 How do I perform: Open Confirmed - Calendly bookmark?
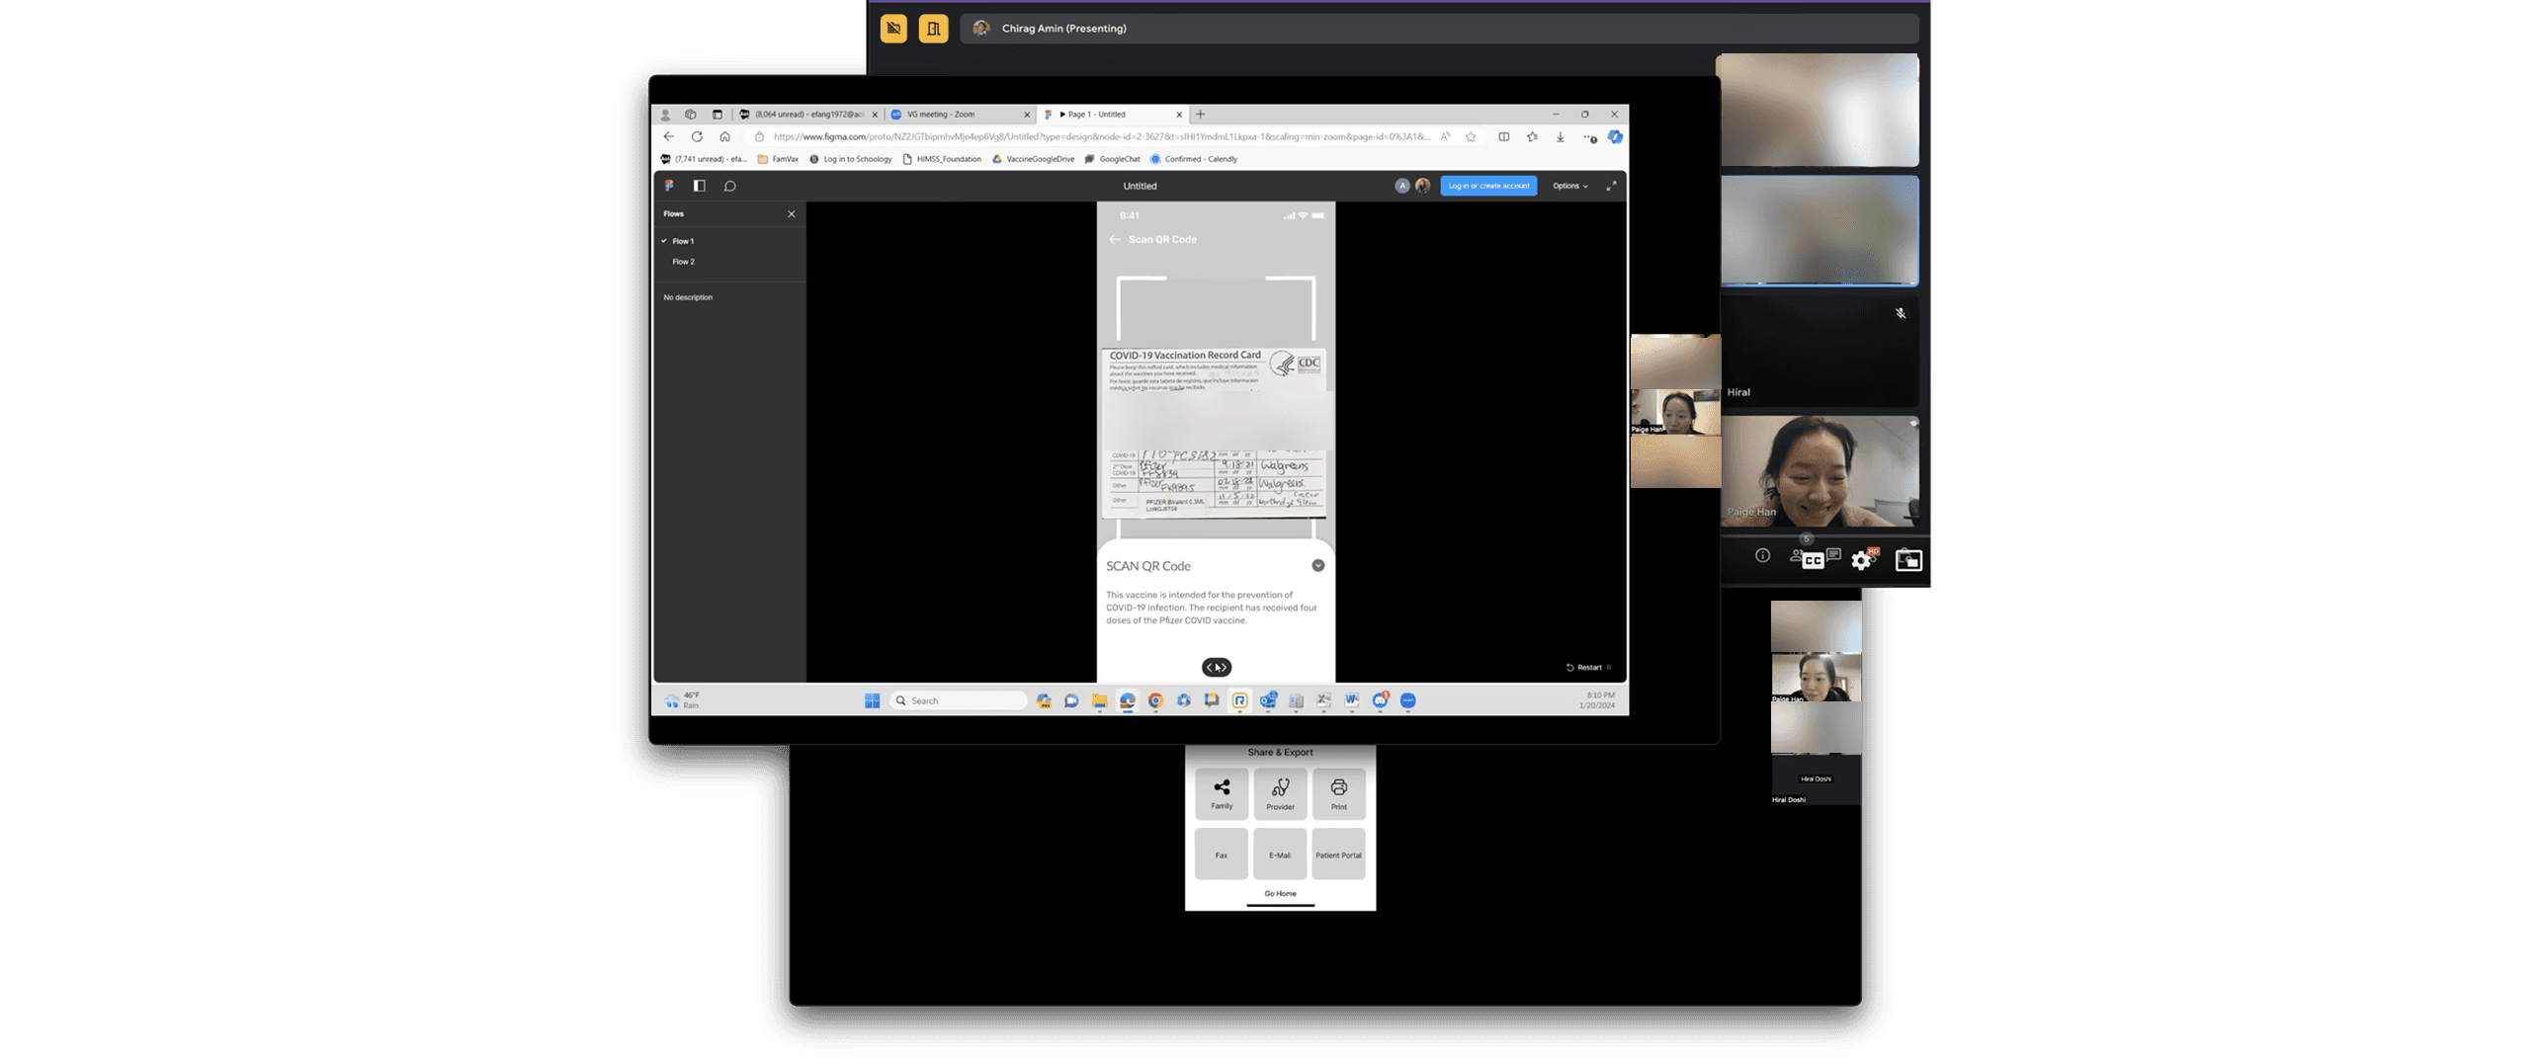pos(1193,159)
